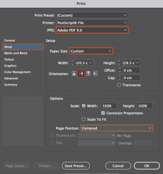The image size is (163, 174).
Task: Expand the Page Position dropdown
Action: coord(117,128)
